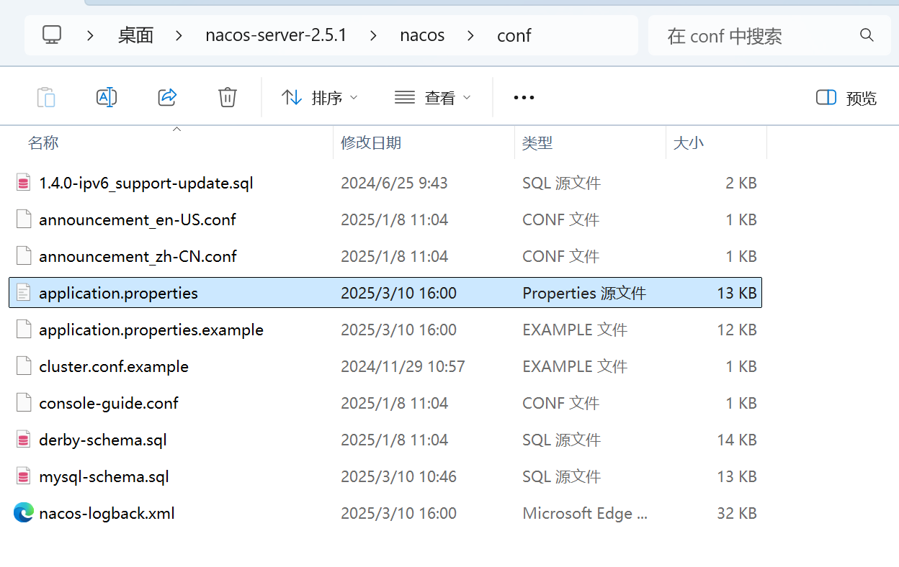Click the Rename icon in toolbar
Image resolution: width=899 pixels, height=567 pixels.
click(x=107, y=97)
